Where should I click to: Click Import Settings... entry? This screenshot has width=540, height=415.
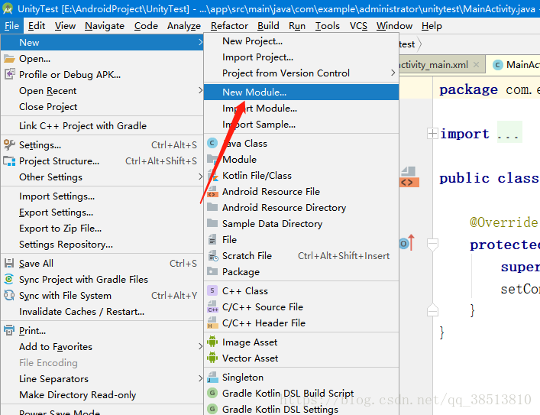click(102, 196)
